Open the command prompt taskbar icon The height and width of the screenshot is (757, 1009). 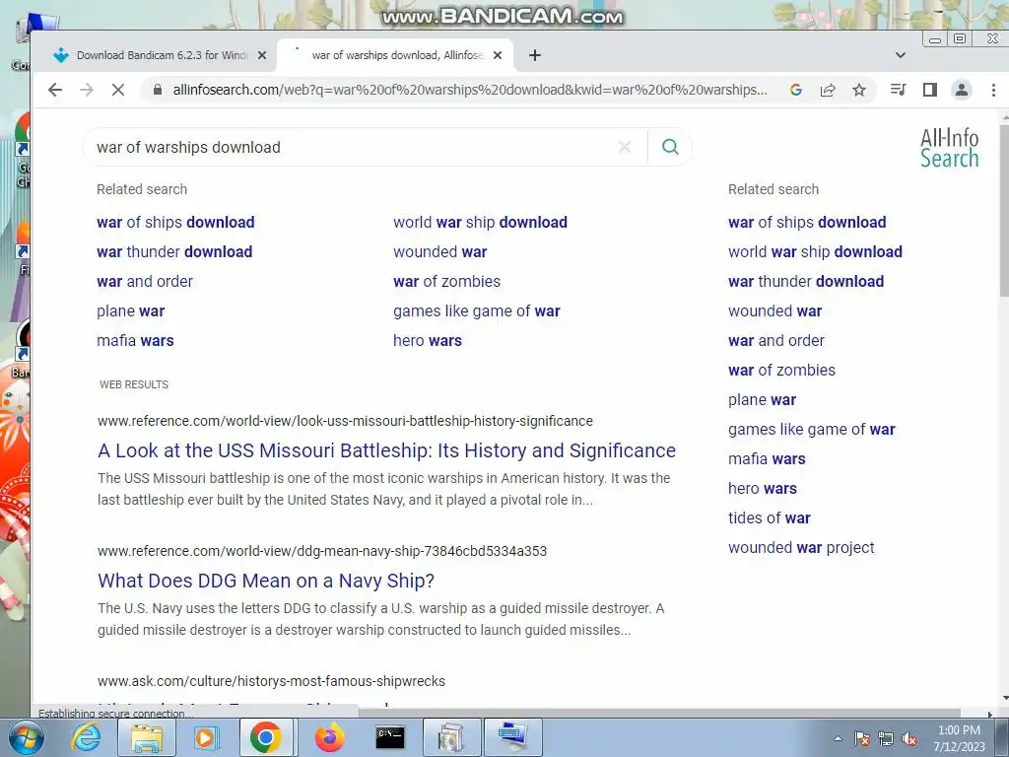pos(390,737)
